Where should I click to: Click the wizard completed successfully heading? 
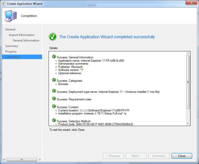click(x=107, y=37)
